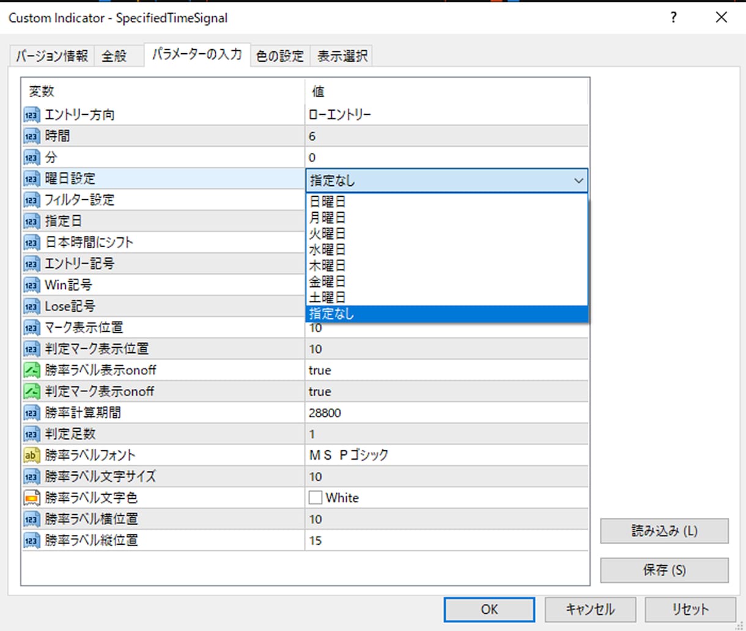Click the icon beside 曜日設定 parameter
This screenshot has width=746, height=631.
[x=32, y=179]
